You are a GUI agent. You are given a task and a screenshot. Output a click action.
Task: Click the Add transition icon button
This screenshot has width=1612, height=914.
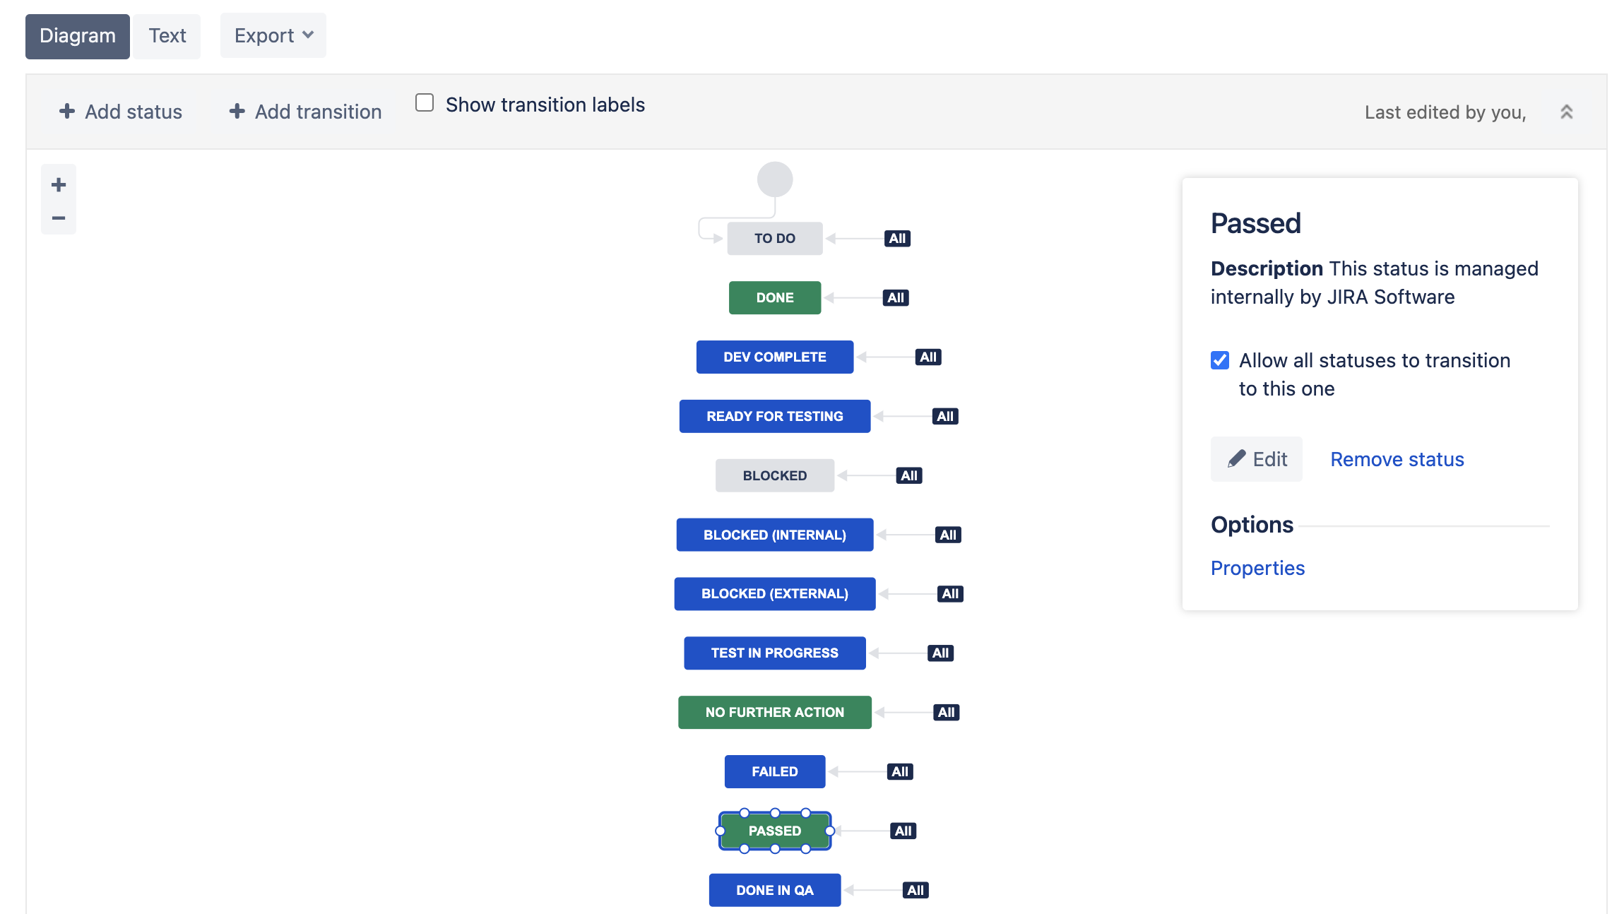[x=235, y=109]
